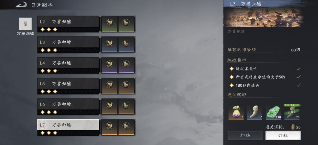Select the L2 万兽归墟 stage
This screenshot has height=145, width=318.
68,24
